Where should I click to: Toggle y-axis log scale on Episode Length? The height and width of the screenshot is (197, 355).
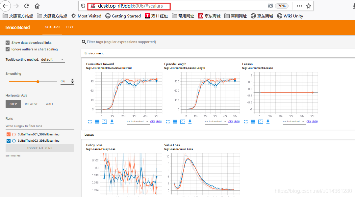point(175,122)
